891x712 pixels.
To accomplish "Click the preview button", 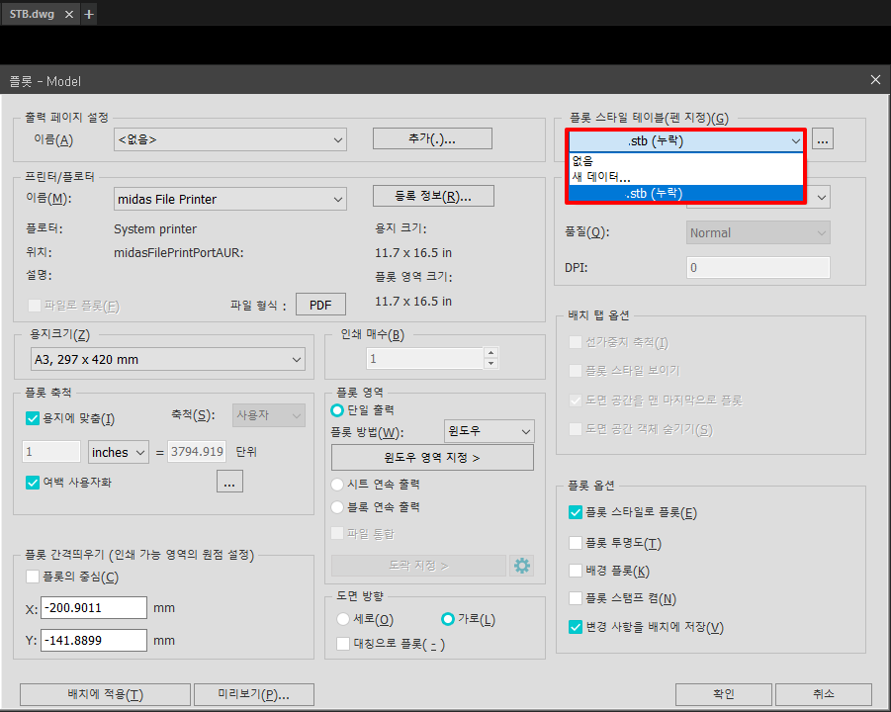I will 253,694.
